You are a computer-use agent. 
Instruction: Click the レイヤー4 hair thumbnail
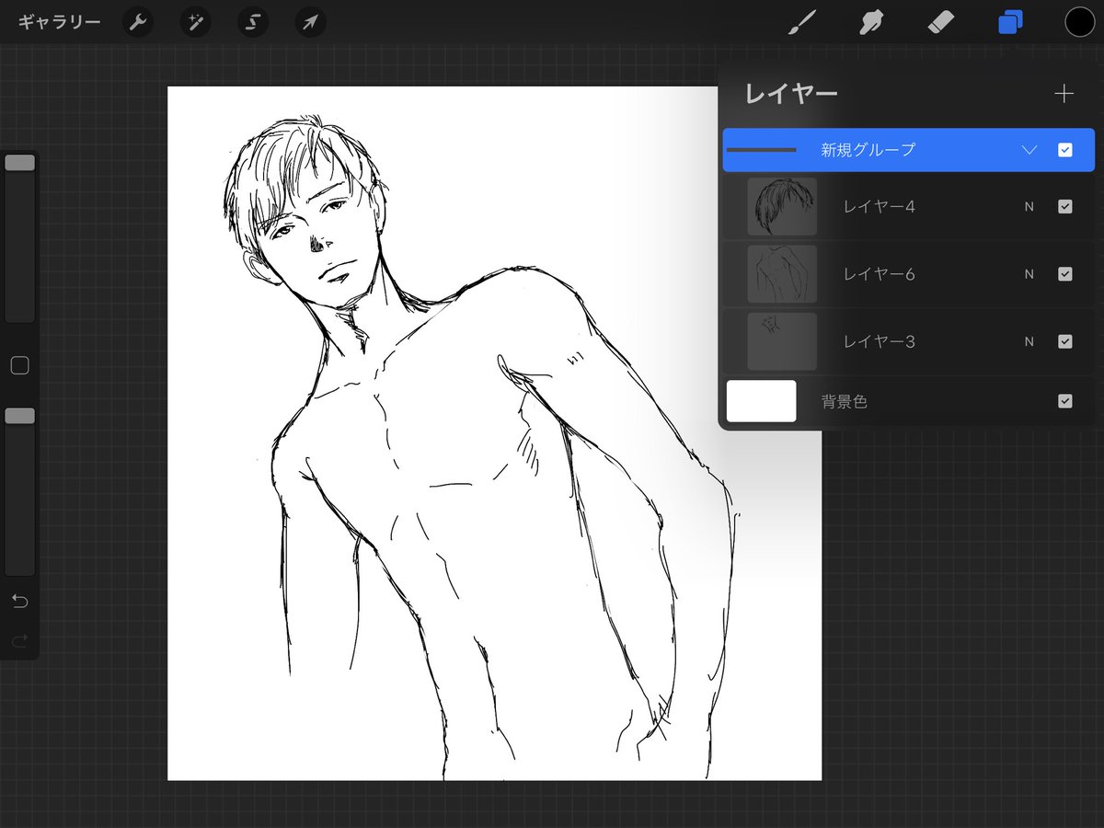tap(782, 207)
